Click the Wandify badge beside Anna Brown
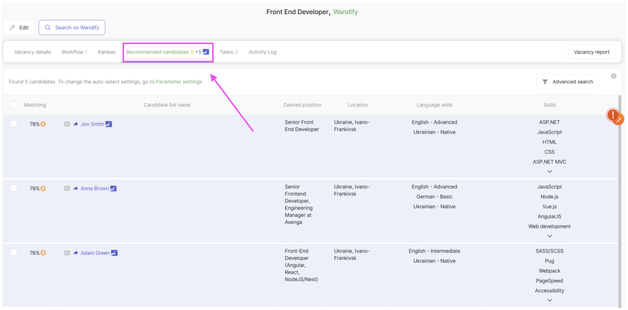The image size is (628, 310). click(x=113, y=189)
